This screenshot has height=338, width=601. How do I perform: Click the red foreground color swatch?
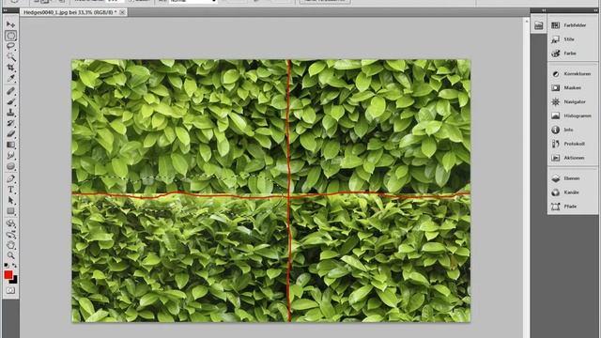coord(8,274)
